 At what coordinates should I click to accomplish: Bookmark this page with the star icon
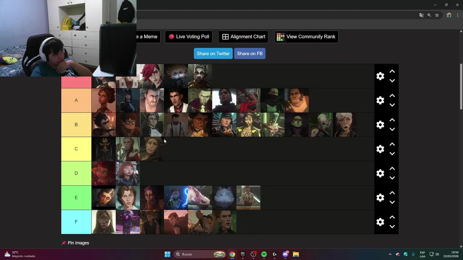[x=437, y=15]
